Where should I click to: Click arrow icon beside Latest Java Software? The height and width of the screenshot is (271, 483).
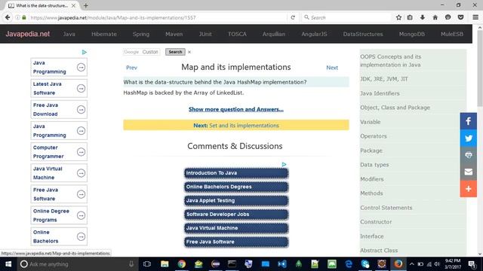[81, 89]
